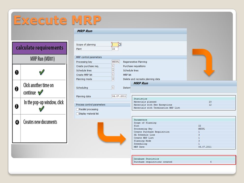
Task: Select the Processing Key row in results
Action: (184, 129)
